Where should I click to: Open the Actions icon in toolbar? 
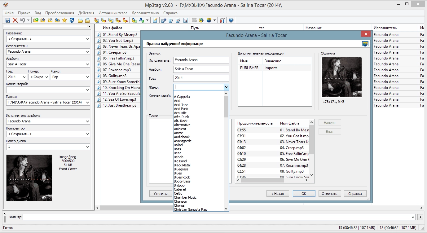[x=134, y=20]
